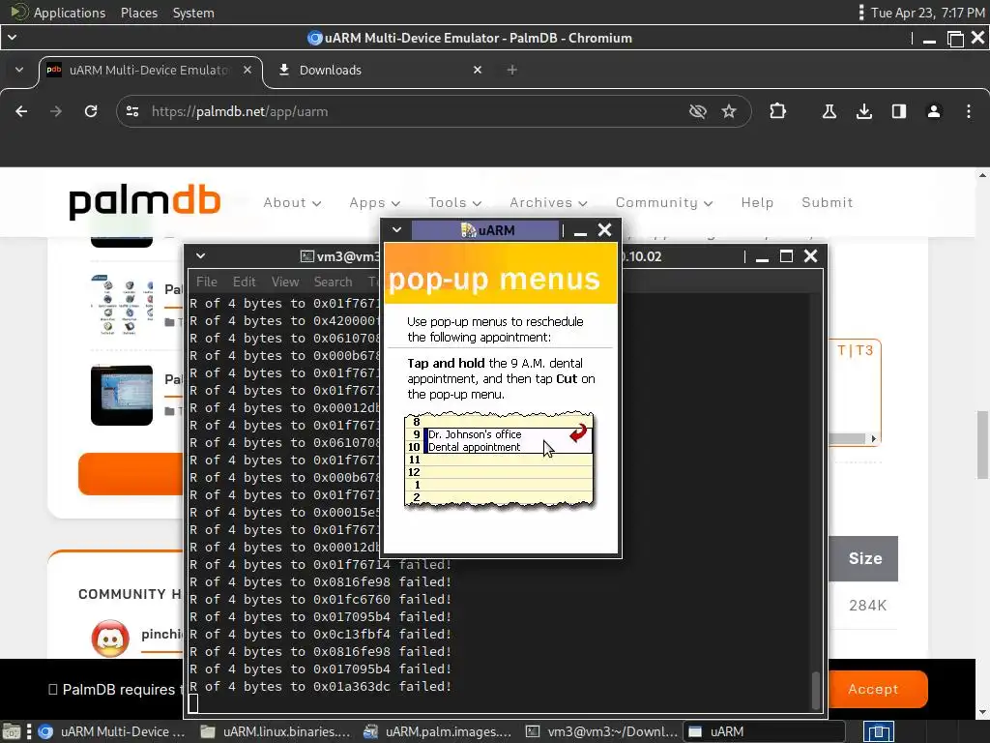This screenshot has width=990, height=743.
Task: Click the T|T3 device label
Action: [855, 350]
